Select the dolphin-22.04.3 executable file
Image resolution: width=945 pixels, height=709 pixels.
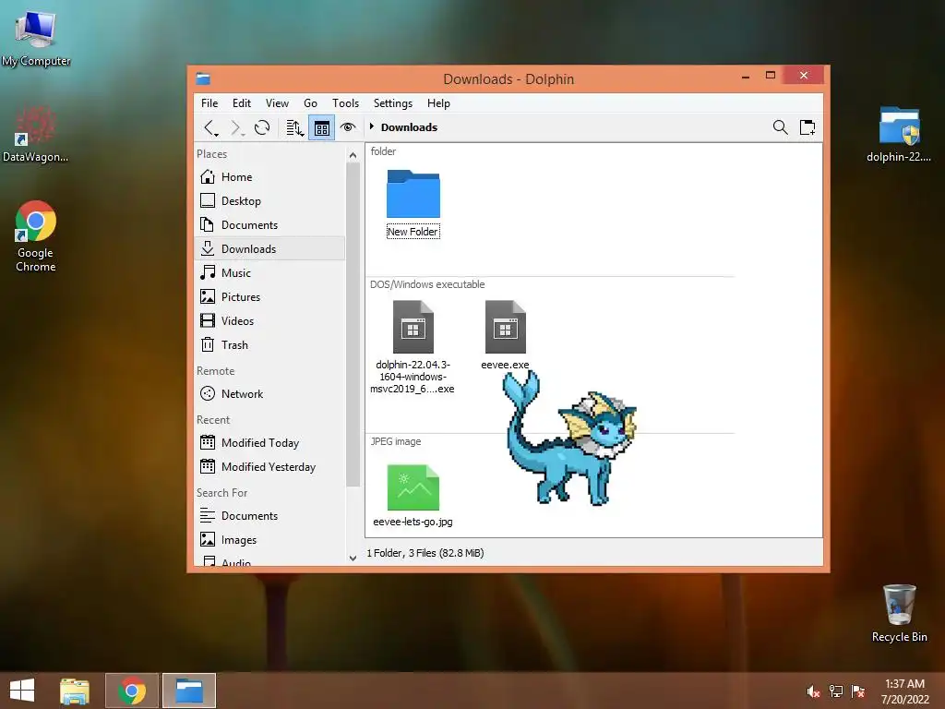[x=413, y=347]
